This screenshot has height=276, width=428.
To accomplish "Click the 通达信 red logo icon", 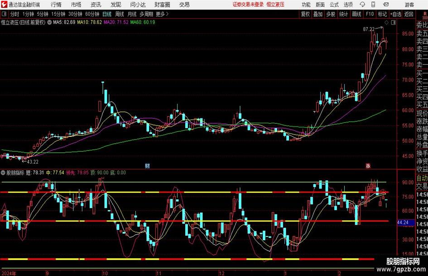I will click(4, 5).
